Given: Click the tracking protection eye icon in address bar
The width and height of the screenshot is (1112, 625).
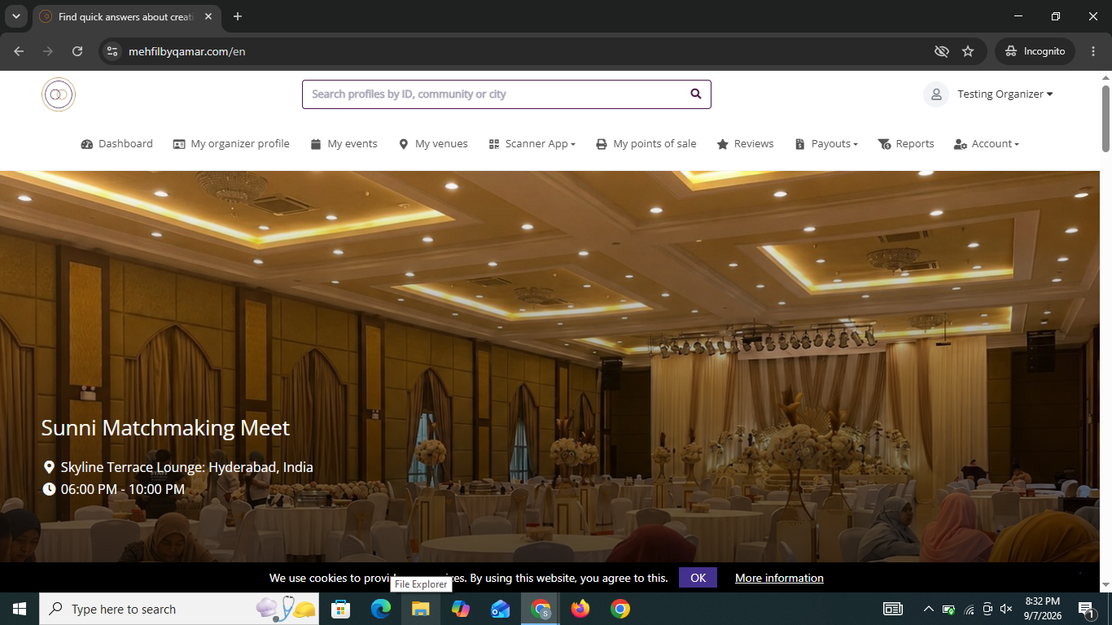Looking at the screenshot, I should click(942, 51).
